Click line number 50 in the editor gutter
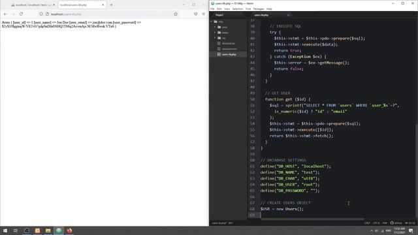 click(252, 99)
